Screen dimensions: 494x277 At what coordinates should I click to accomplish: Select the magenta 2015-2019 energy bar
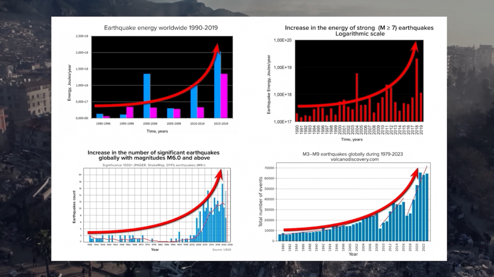tap(224, 96)
